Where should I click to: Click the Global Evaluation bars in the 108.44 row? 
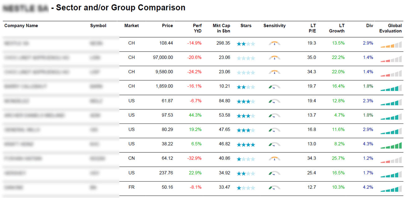391,44
